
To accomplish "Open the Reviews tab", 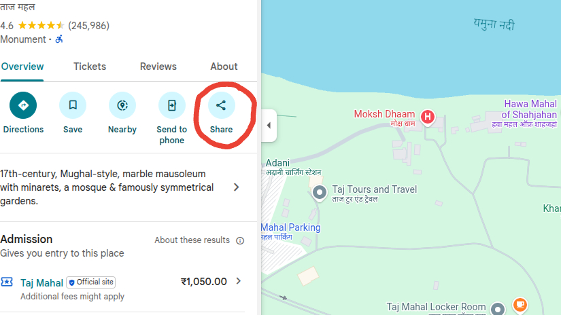I will pyautogui.click(x=158, y=67).
